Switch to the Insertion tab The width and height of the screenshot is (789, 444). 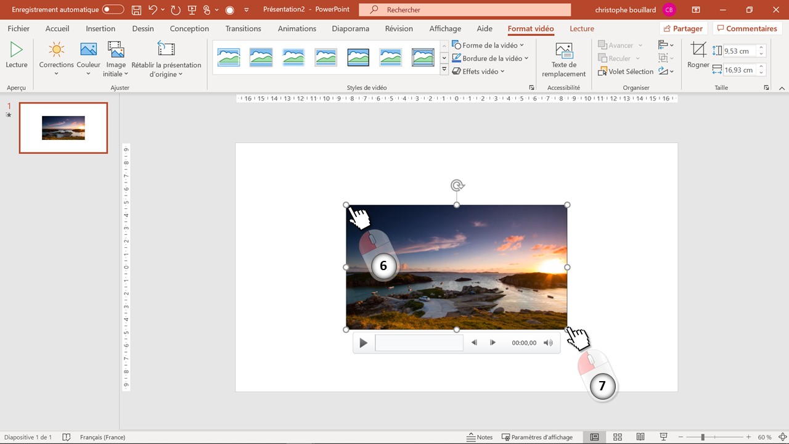[100, 28]
